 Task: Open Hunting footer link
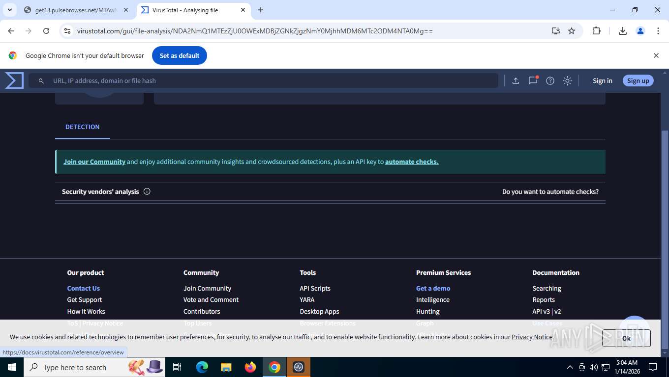pyautogui.click(x=428, y=311)
